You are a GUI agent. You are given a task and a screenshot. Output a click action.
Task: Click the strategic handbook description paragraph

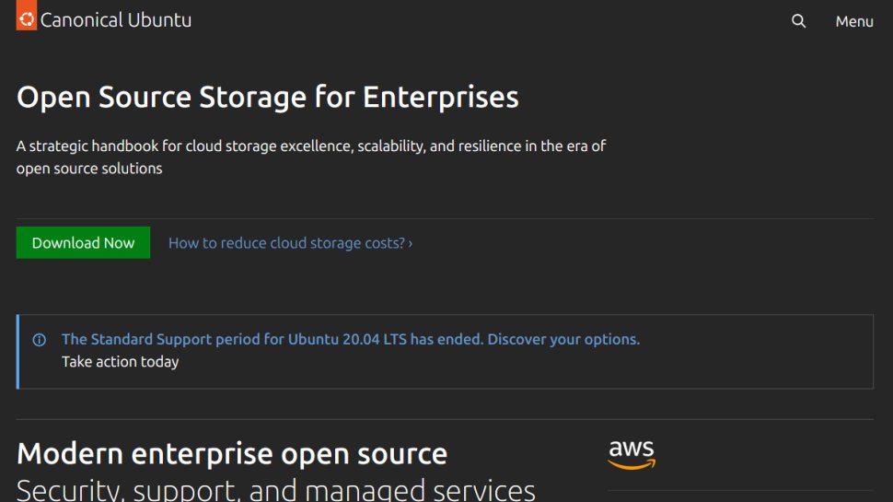coord(310,157)
